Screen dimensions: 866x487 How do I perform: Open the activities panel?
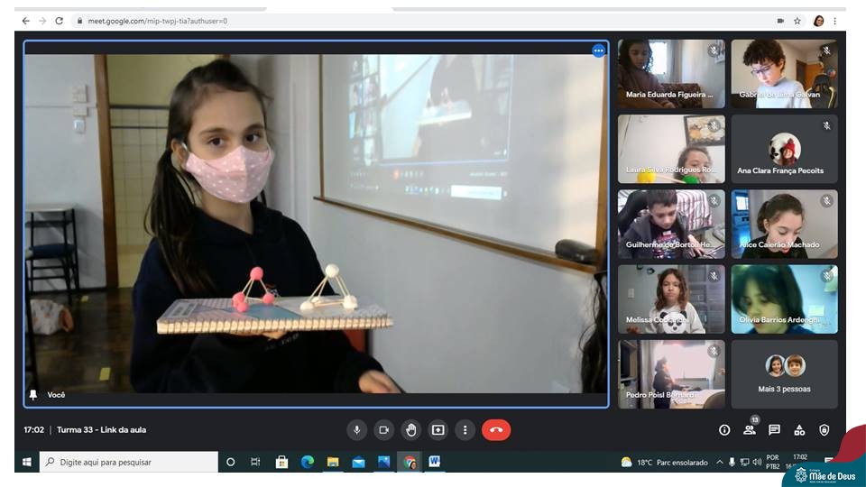click(799, 430)
